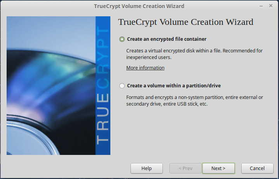
Task: Close the TrueCrypt wizard window
Action: 271,6
